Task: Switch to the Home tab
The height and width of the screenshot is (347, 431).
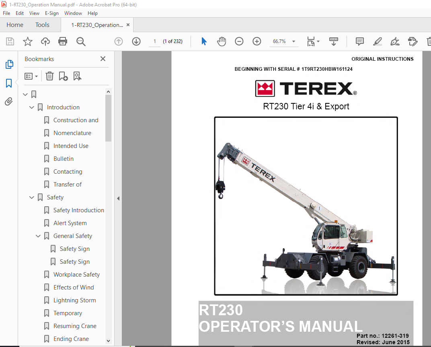Action: [15, 25]
